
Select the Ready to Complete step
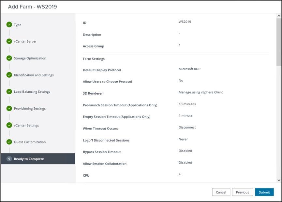pos(29,159)
